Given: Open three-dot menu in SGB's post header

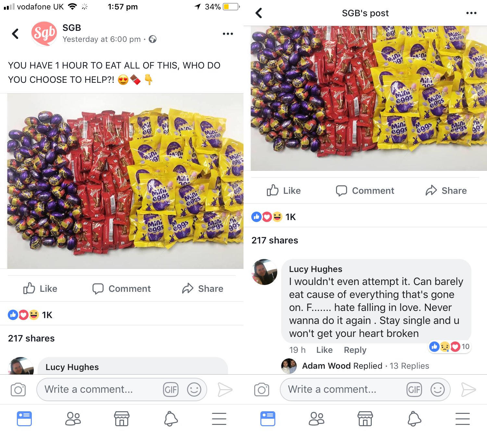Looking at the screenshot, I should pyautogui.click(x=471, y=13).
